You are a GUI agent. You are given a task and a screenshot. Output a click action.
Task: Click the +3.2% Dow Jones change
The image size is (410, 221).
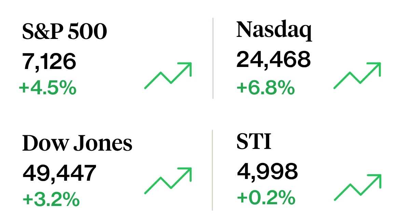(x=51, y=199)
